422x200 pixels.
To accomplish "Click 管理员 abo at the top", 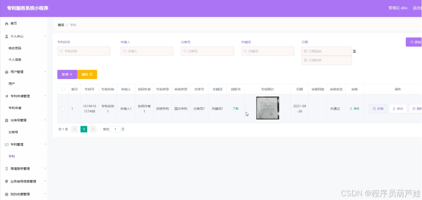I will tap(398, 8).
